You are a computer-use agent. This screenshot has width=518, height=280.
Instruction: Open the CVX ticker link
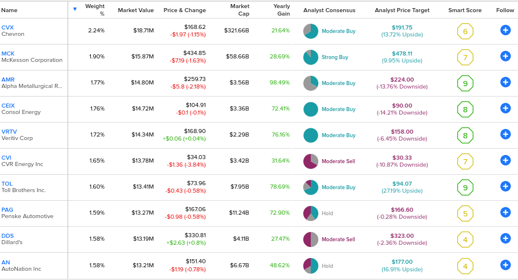click(x=8, y=27)
